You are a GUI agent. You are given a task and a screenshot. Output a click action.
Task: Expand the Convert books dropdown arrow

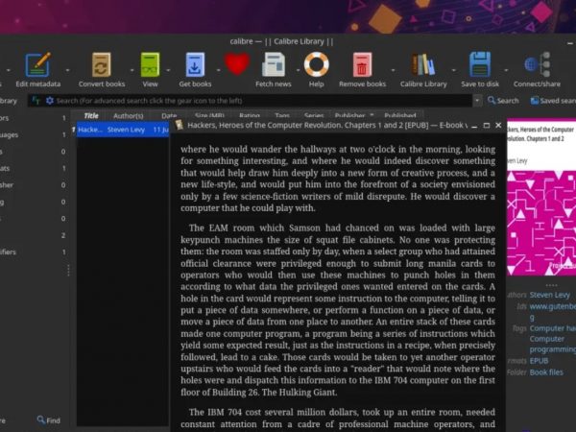[x=132, y=70]
